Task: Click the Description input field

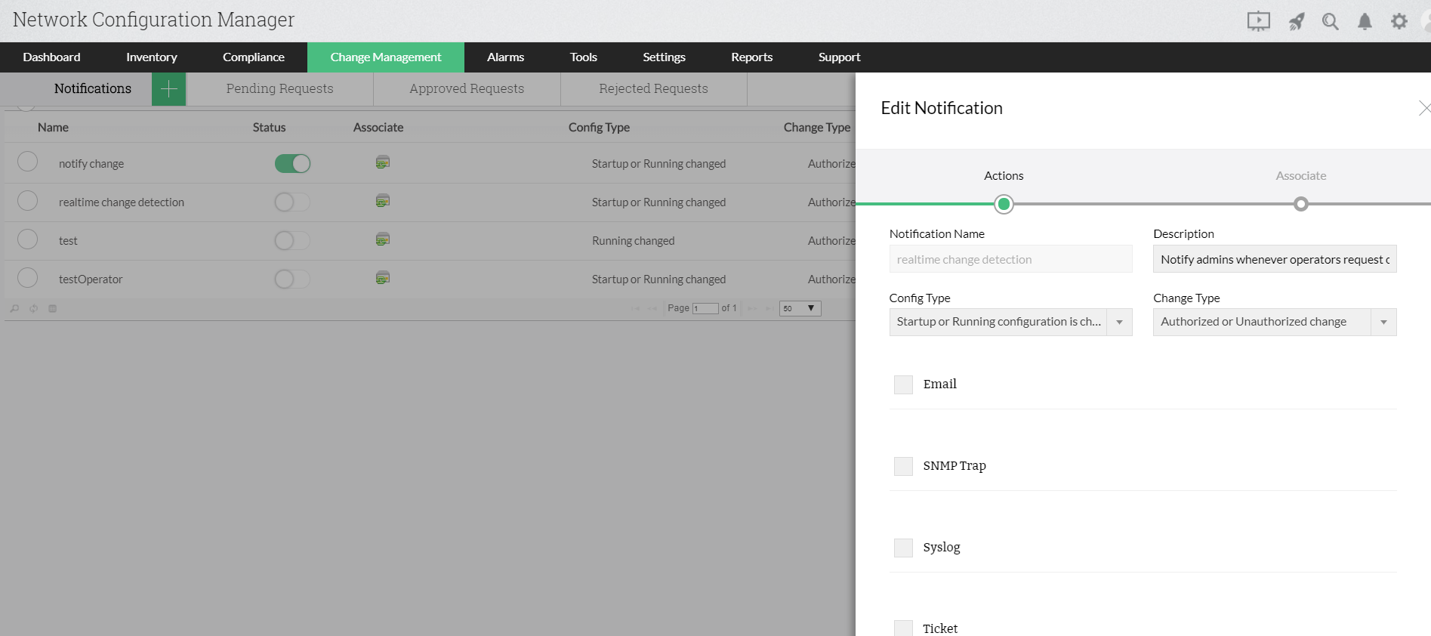Action: click(1275, 259)
